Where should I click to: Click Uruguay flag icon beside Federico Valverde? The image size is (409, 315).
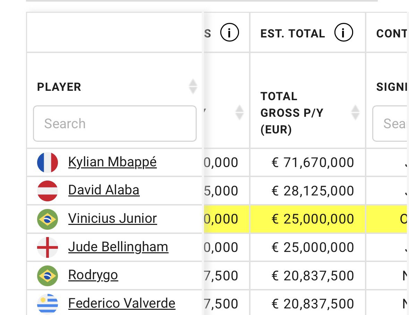(48, 304)
